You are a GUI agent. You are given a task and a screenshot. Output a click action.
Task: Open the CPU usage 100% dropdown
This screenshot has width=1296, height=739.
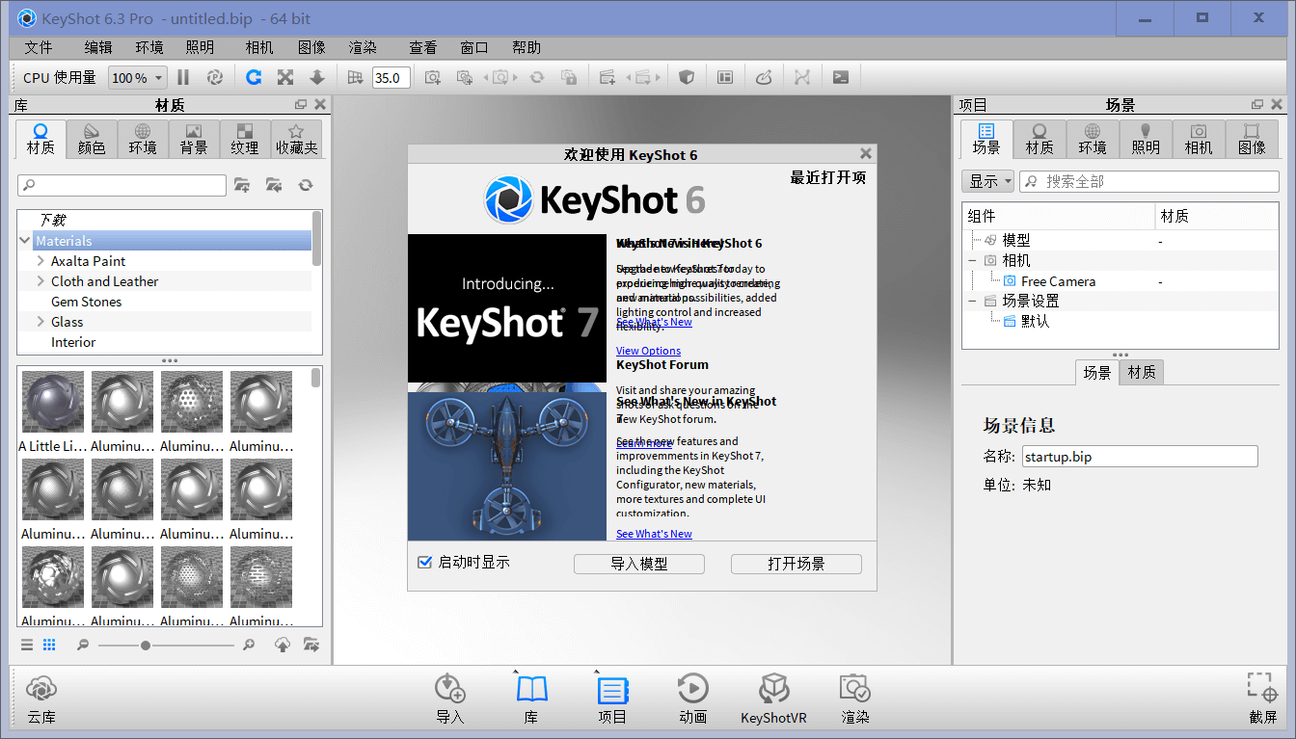pyautogui.click(x=137, y=78)
